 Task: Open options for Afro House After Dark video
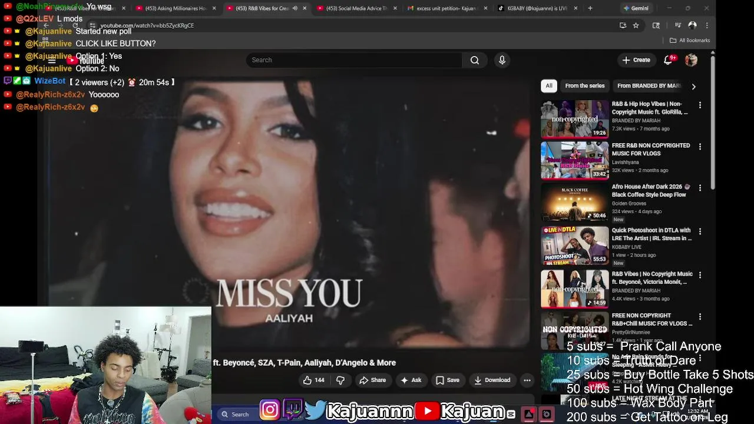click(700, 187)
